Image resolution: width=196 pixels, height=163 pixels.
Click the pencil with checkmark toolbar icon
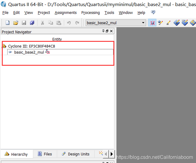[x=160, y=23]
